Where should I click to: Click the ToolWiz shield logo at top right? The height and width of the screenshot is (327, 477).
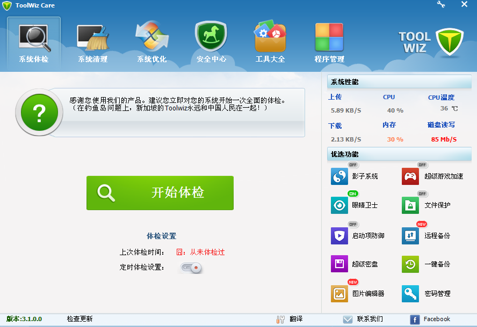(x=450, y=42)
